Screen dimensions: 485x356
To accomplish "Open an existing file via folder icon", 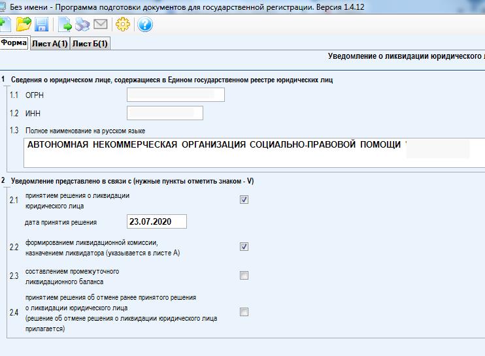I will click(x=24, y=25).
